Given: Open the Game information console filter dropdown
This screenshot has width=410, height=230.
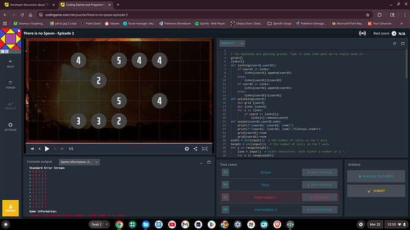Looking at the screenshot, I should (79, 162).
